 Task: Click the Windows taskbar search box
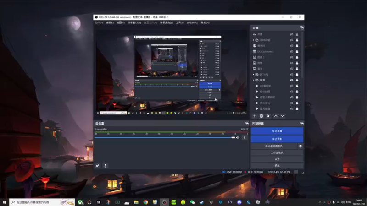[42, 202]
